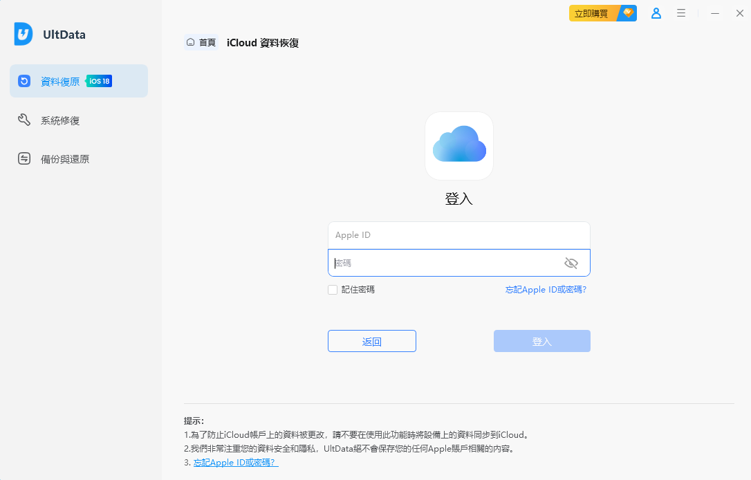Click the 備份與還原 sidebar icon
Screen dimensions: 751x480
[24, 158]
